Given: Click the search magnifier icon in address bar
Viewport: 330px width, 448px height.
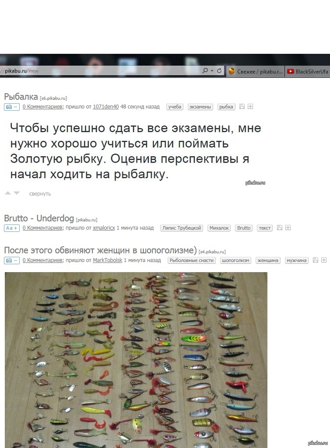Looking at the screenshot, I should click(205, 70).
